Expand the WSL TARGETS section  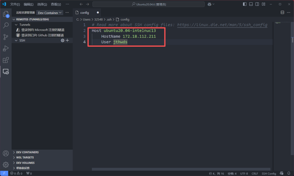point(25,157)
